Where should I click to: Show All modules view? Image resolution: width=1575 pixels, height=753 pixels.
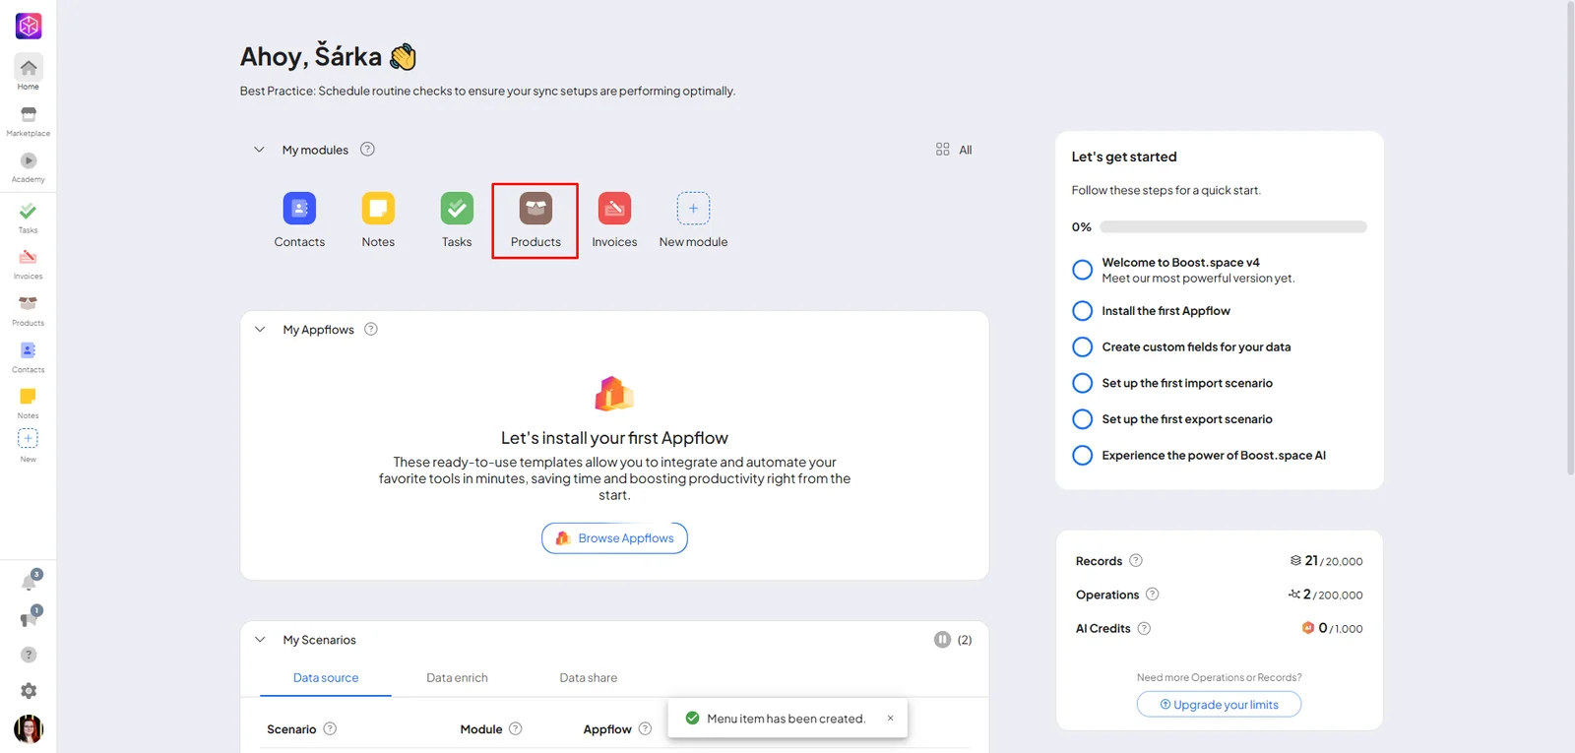[x=954, y=150]
